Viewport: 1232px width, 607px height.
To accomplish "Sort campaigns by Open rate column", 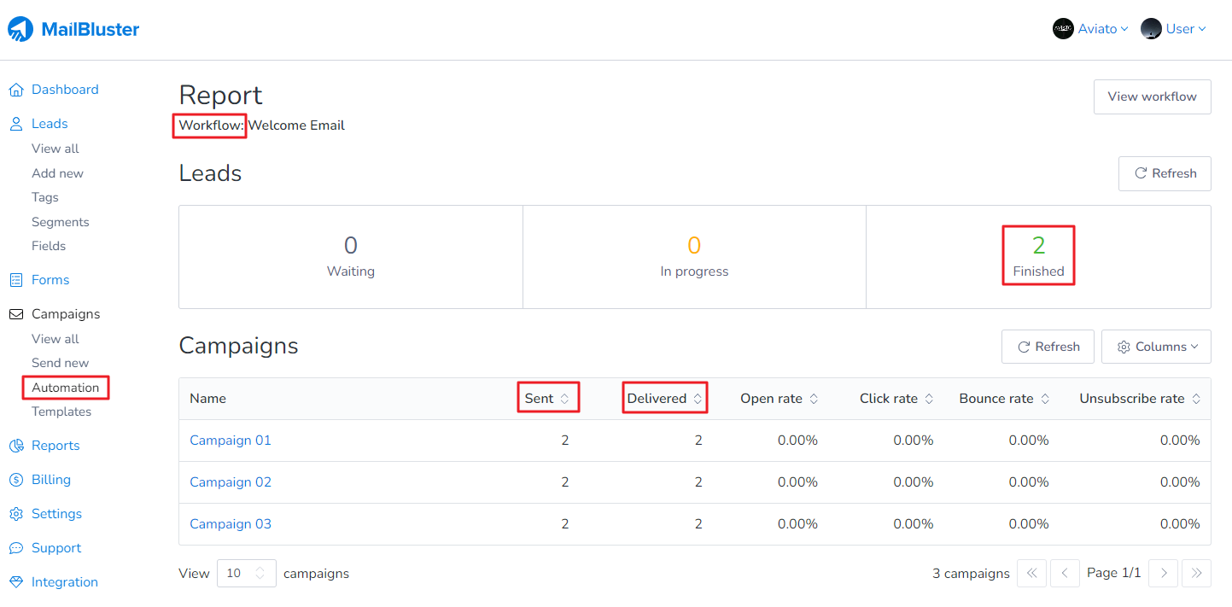I will click(779, 399).
